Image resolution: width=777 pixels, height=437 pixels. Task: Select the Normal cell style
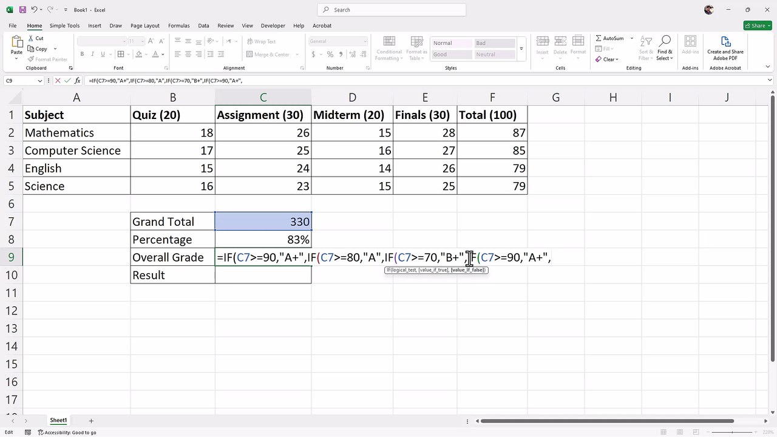[x=452, y=43]
